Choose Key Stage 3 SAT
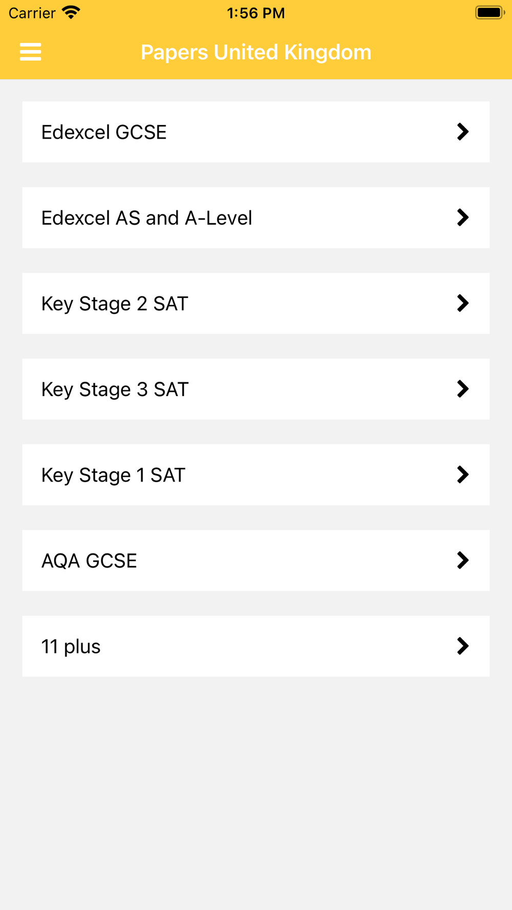 (x=115, y=389)
